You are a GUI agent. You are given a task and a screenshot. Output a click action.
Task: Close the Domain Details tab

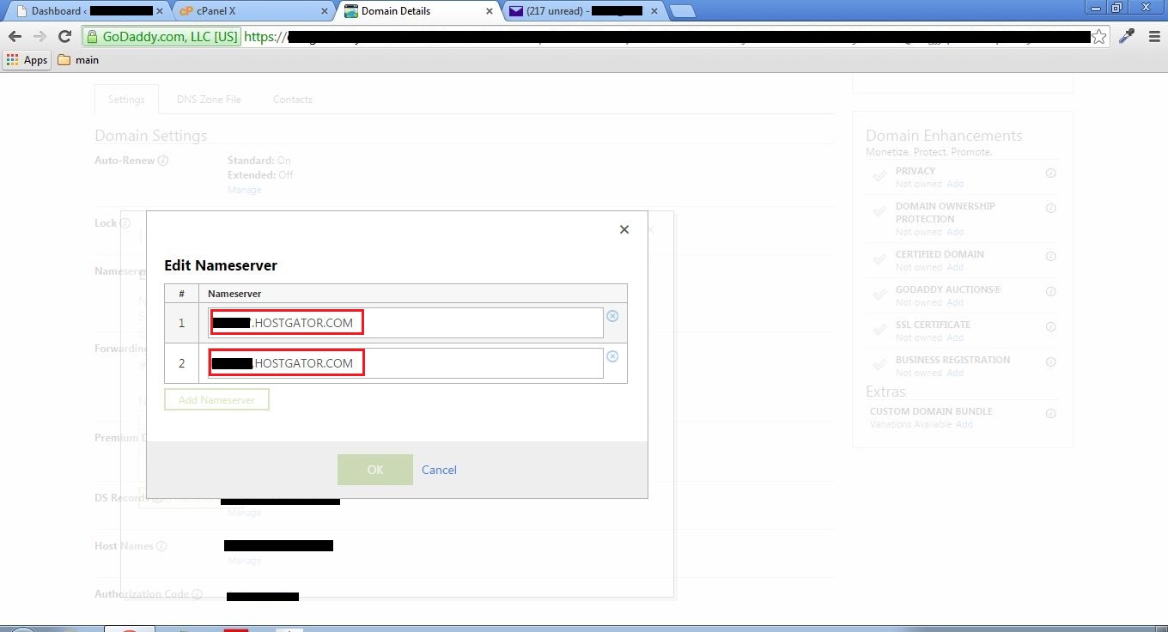490,11
